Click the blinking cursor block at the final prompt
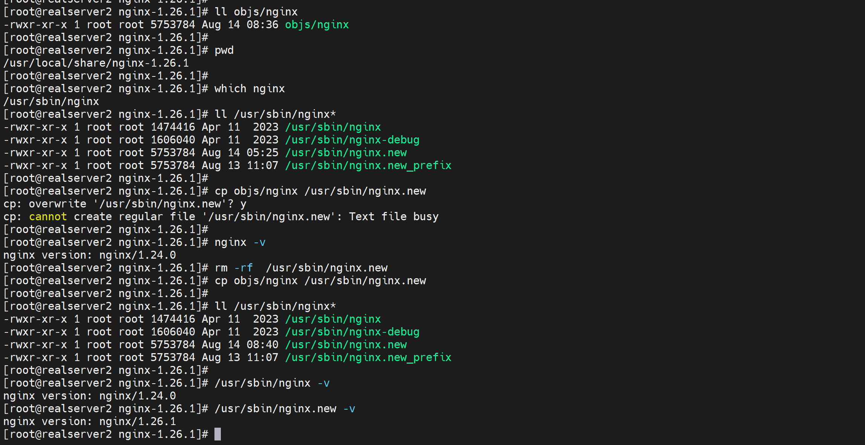Image resolution: width=865 pixels, height=445 pixels. tap(217, 434)
